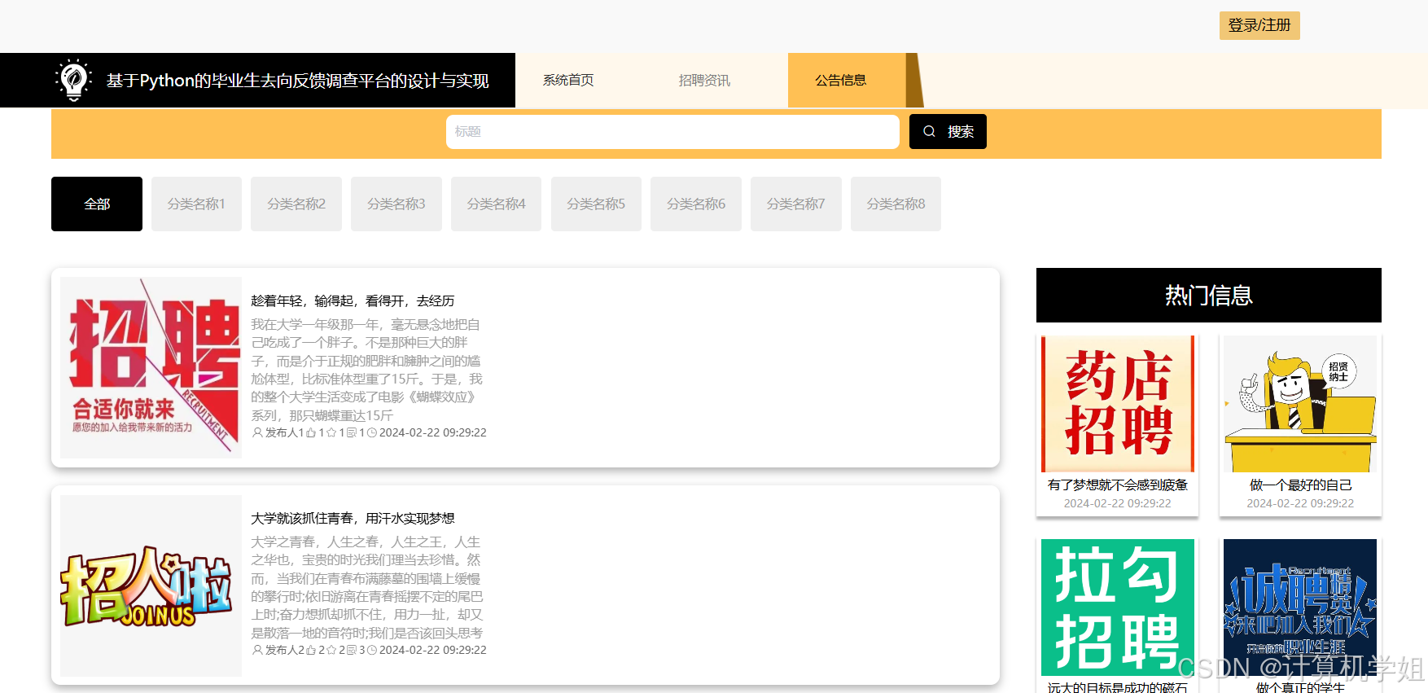
Task: Click the views icon on the 趁着年轻 post
Action: [352, 433]
